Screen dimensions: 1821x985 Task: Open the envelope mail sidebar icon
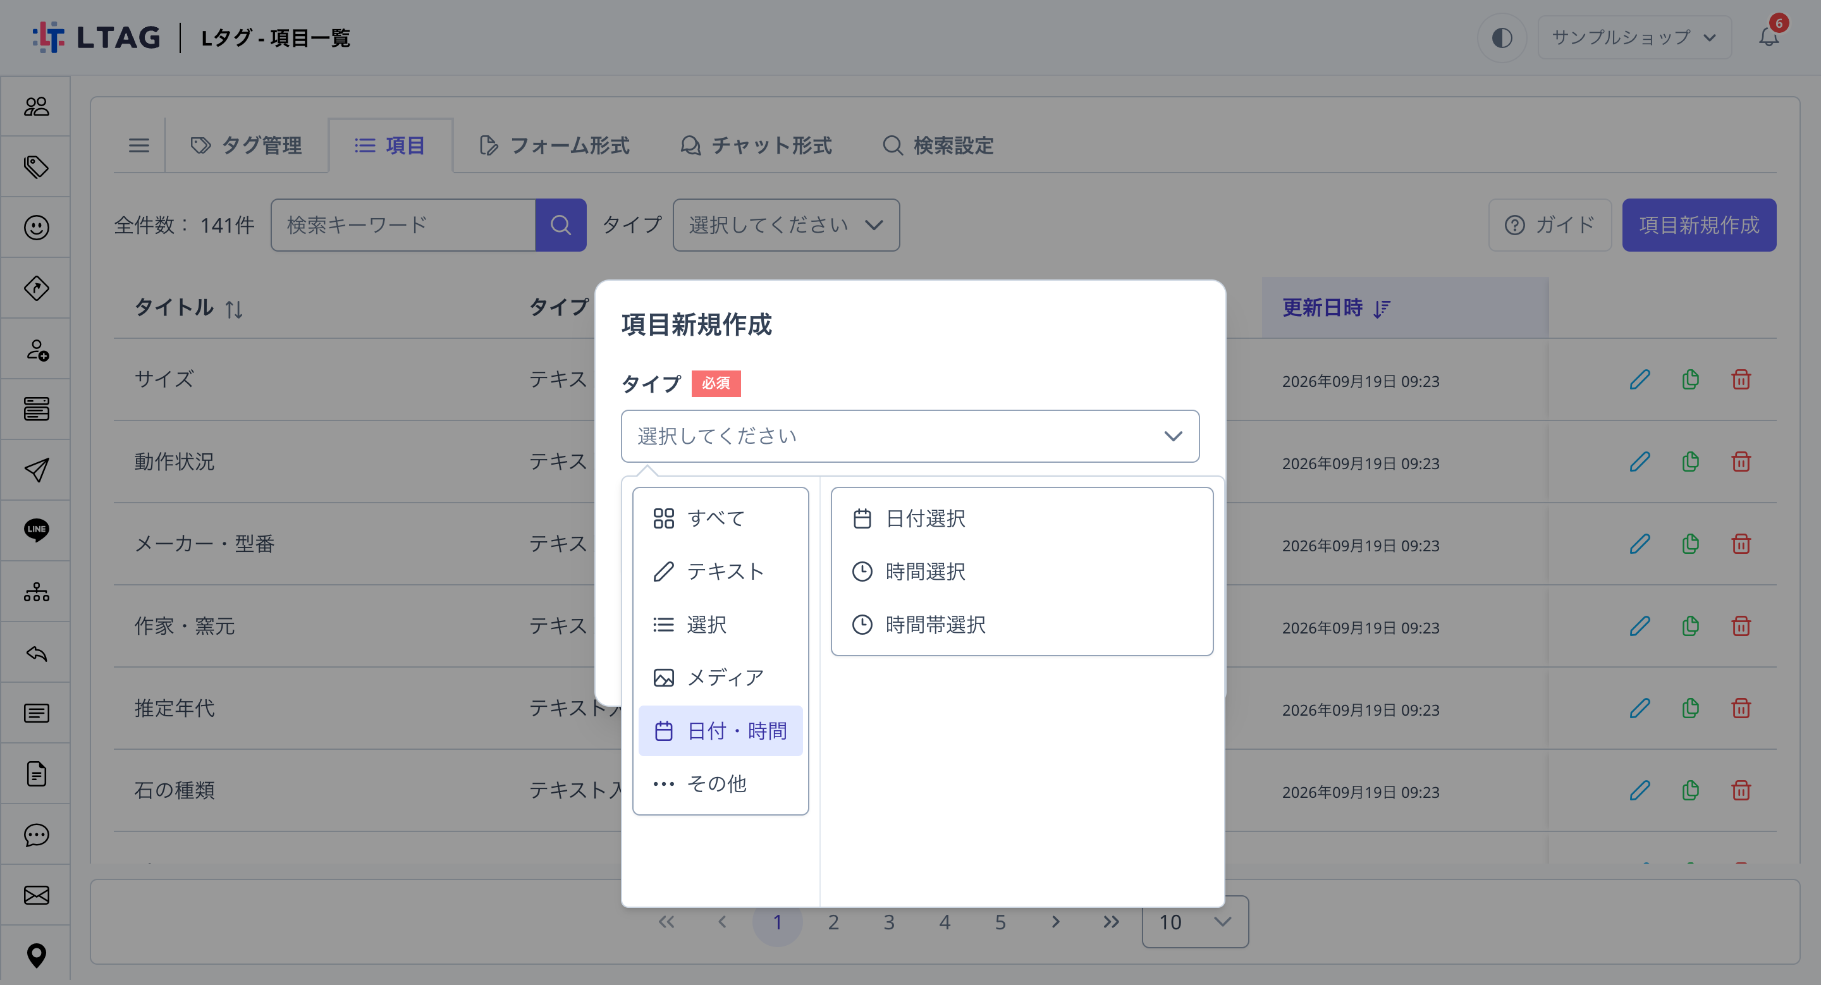36,895
